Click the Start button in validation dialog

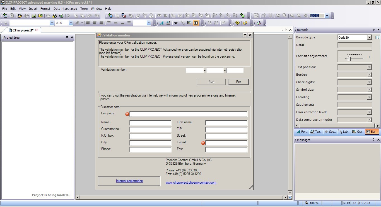(x=211, y=82)
